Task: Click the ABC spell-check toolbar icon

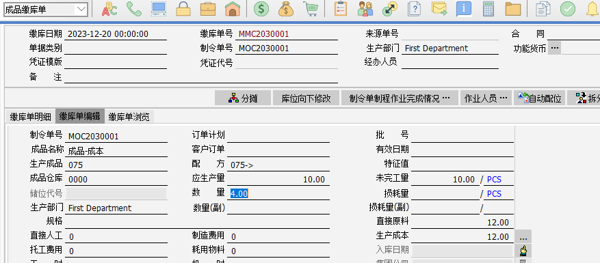Action: (109, 9)
